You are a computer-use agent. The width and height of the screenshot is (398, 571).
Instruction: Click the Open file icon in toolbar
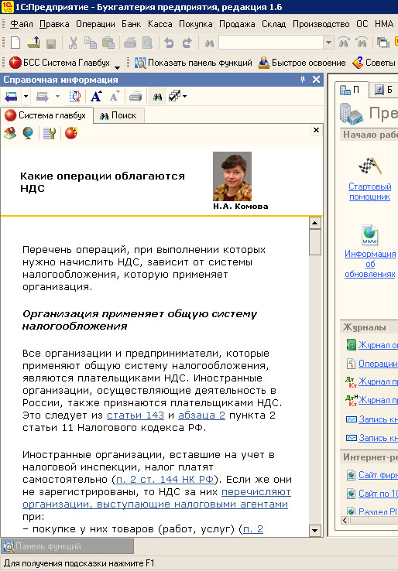(x=33, y=43)
